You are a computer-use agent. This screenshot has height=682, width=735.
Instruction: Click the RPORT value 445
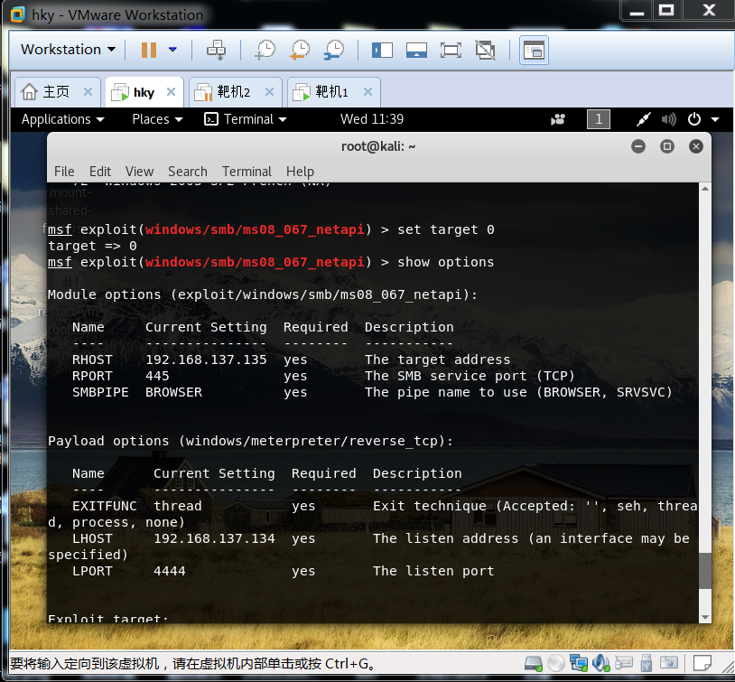[157, 376]
